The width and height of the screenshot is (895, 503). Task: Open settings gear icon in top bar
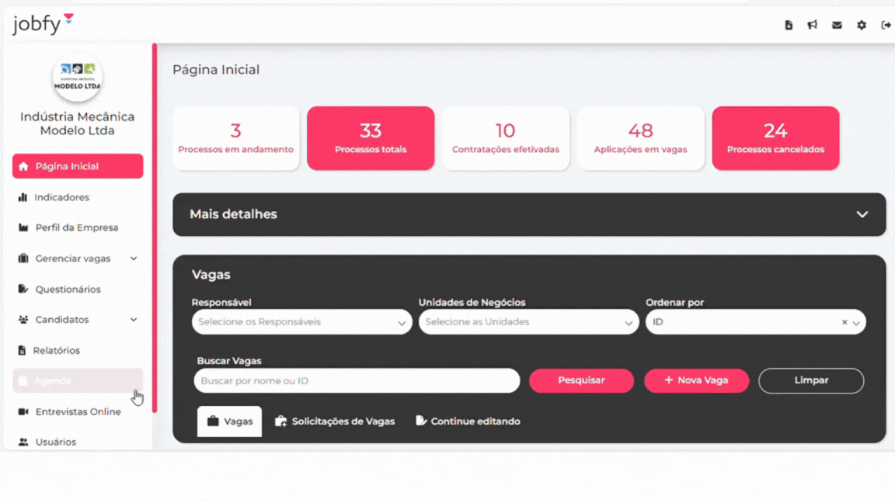point(862,25)
